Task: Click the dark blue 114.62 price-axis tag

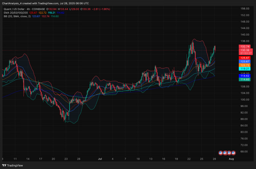Action: click(244, 76)
